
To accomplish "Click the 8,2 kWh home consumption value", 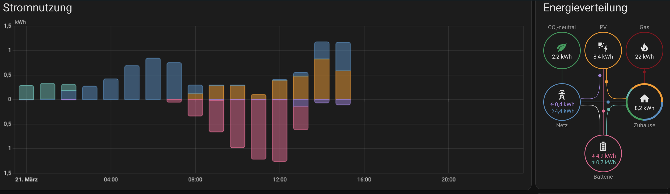I will [x=644, y=108].
